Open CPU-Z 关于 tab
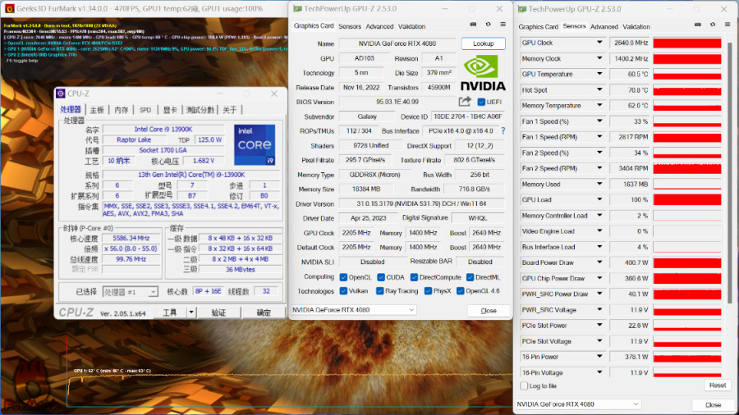The height and width of the screenshot is (415, 739). (230, 110)
